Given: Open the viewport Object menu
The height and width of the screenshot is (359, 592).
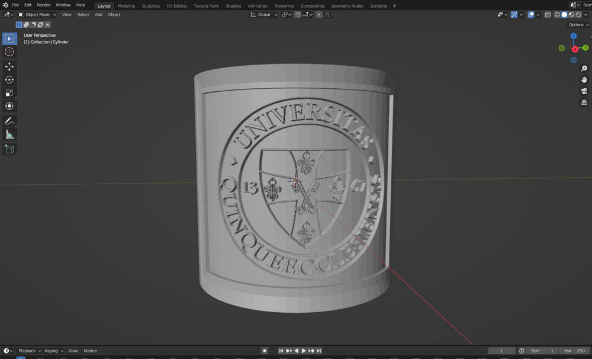Looking at the screenshot, I should point(114,15).
